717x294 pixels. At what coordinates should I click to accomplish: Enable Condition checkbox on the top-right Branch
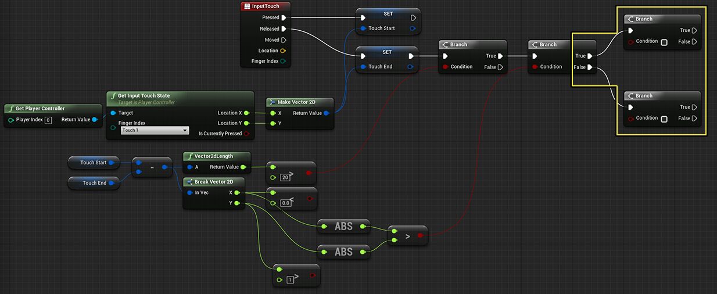664,42
